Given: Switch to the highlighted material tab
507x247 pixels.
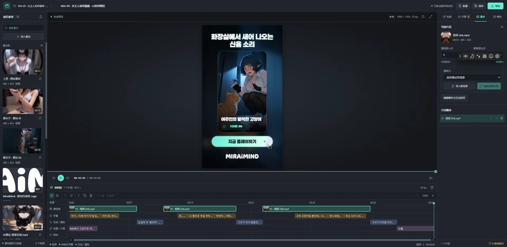Looking at the screenshot, I should (481, 16).
